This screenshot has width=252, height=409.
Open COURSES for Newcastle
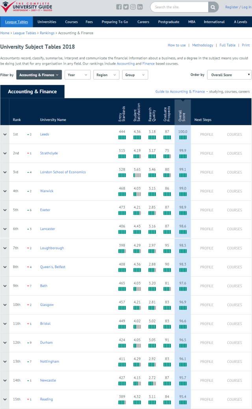click(234, 381)
